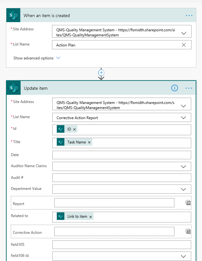The height and width of the screenshot is (261, 202).
Task: Click the ID token's SharePoint icon
Action: [x=61, y=129]
